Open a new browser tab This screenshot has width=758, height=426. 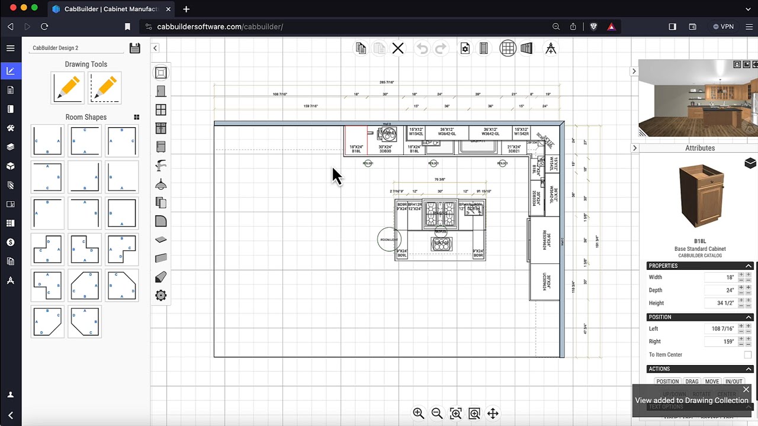[186, 9]
